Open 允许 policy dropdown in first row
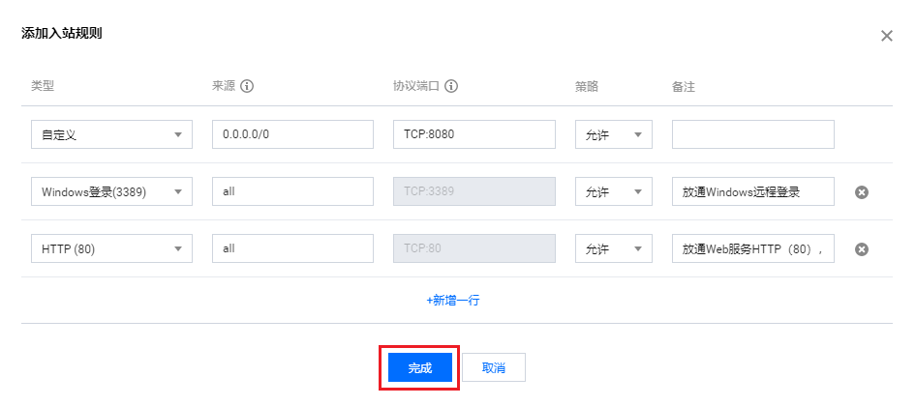Image resolution: width=916 pixels, height=406 pixels. coord(613,134)
